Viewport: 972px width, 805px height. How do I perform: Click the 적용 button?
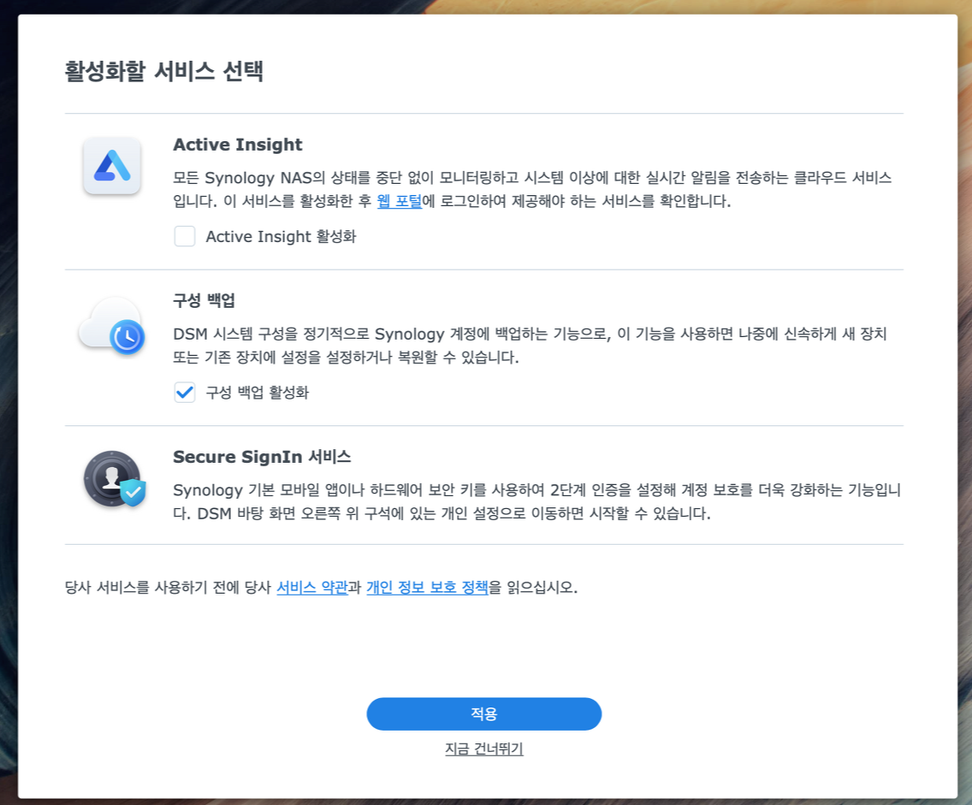[x=484, y=714]
